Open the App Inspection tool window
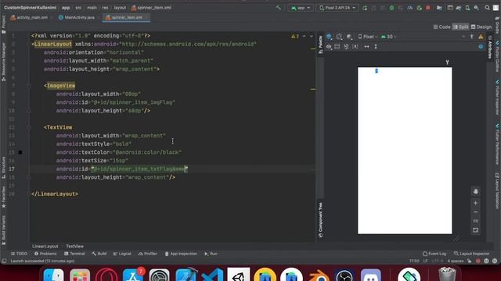Image resolution: width=501 pixels, height=281 pixels. pos(181,254)
